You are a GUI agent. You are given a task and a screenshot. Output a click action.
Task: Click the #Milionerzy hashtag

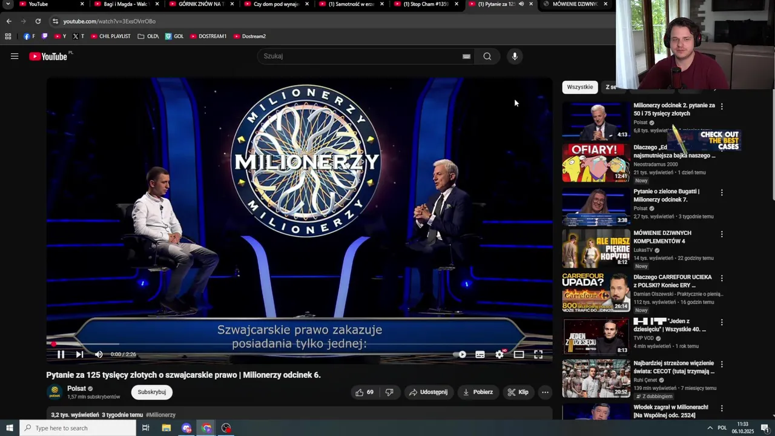[160, 415]
